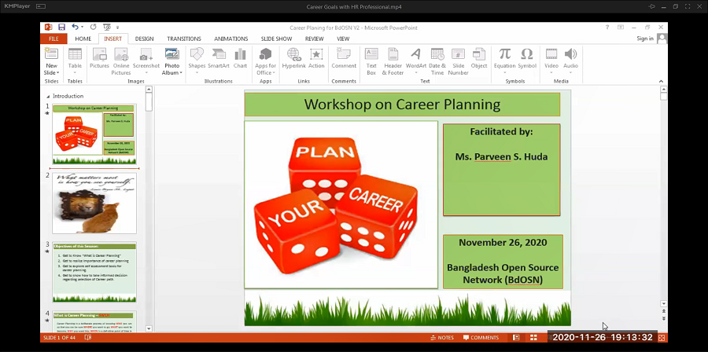Switch to Slide Sorter view
Image resolution: width=708 pixels, height=352 pixels.
click(x=533, y=337)
